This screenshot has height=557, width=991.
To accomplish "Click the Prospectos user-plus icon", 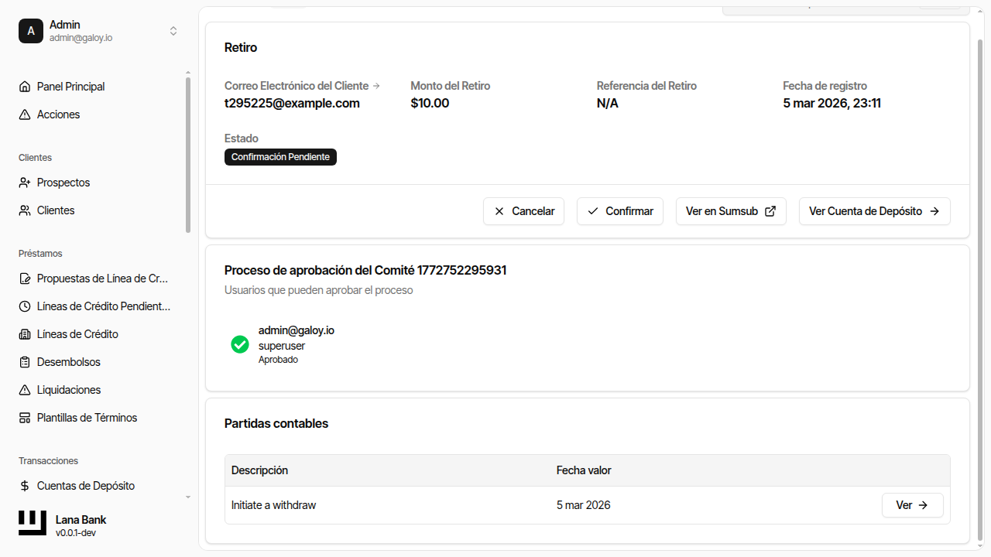I will [25, 183].
